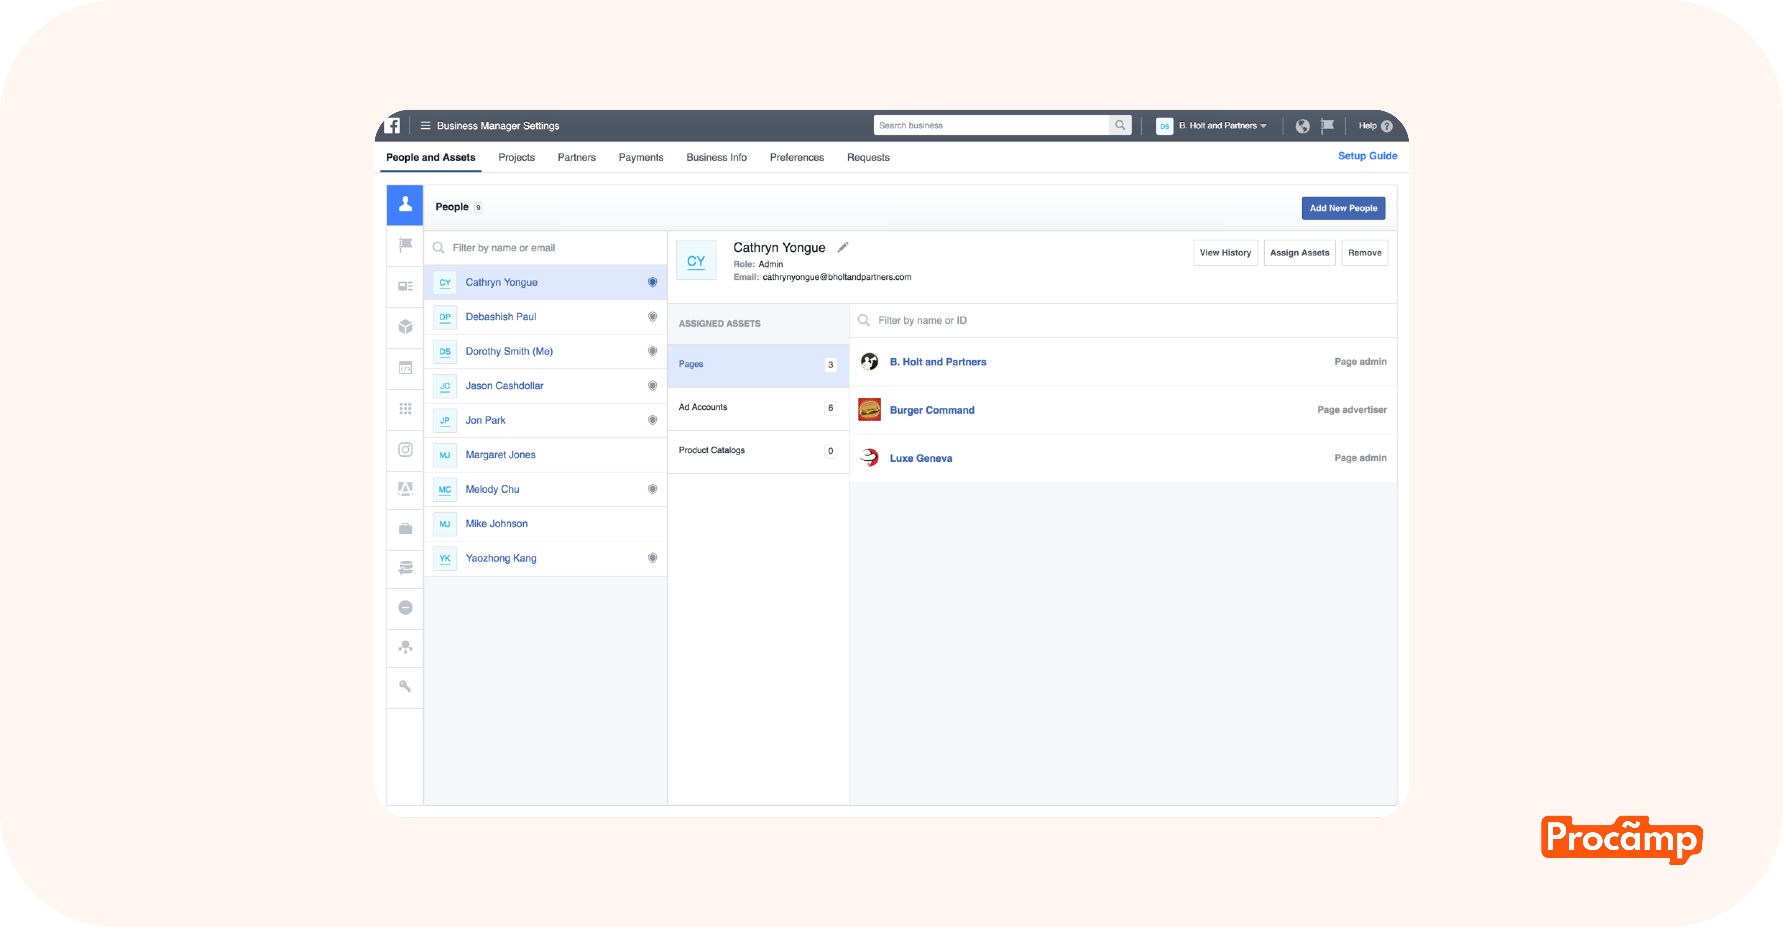Open the hamburger menu beside Business Manager Settings
1783x927 pixels.
425,126
